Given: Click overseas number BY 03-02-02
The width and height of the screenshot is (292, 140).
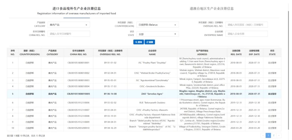Looking at the screenshot, I should (110, 103).
